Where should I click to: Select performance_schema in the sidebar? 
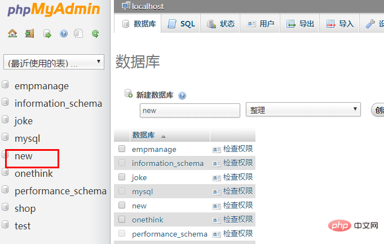(60, 191)
